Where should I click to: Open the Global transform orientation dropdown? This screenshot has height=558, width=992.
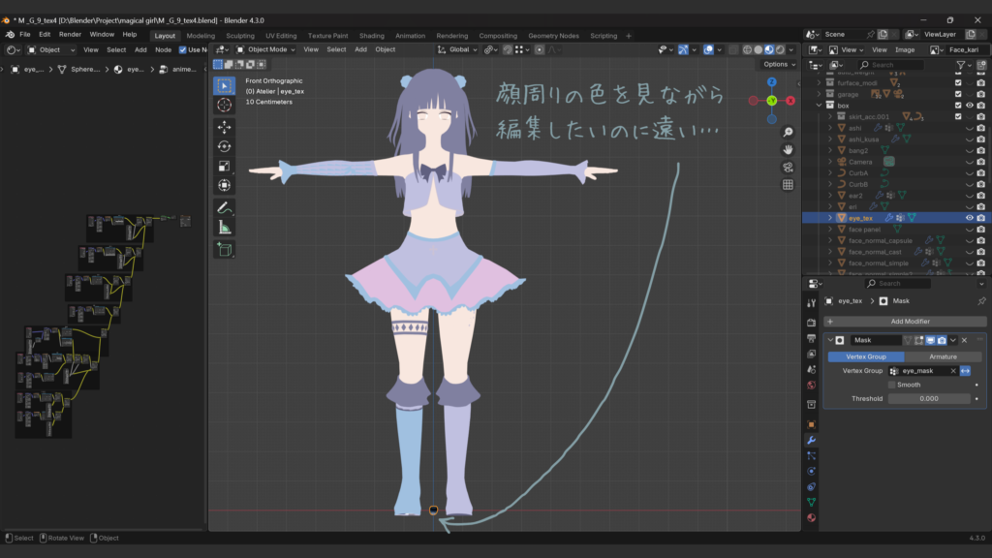[x=457, y=49]
